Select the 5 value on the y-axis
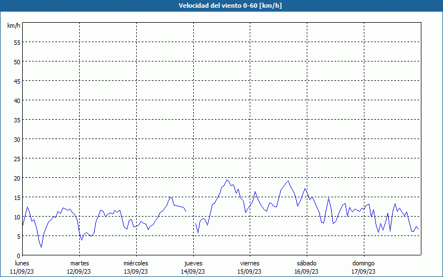The width and height of the screenshot is (443, 277). coord(19,237)
